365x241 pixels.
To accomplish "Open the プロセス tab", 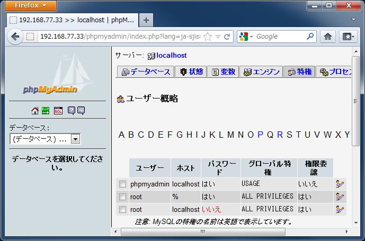I will (334, 72).
